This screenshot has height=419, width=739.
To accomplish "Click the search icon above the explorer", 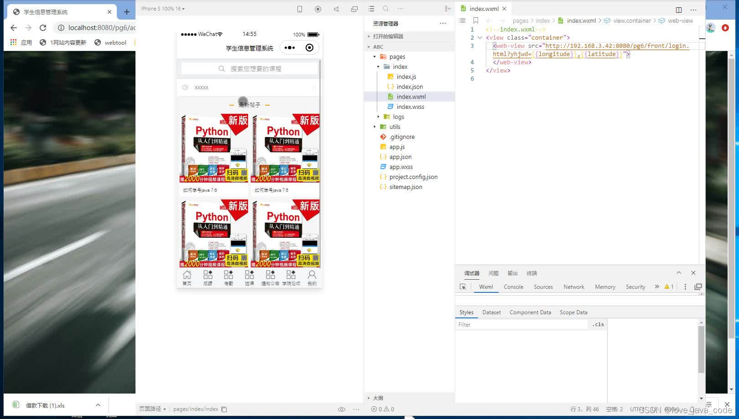I will tap(386, 9).
